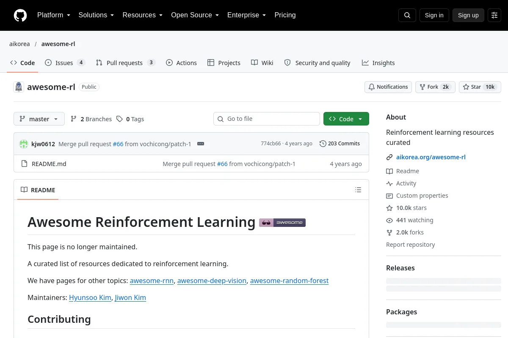The width and height of the screenshot is (508, 338).
Task: Switch to the Insights tab
Action: click(378, 63)
